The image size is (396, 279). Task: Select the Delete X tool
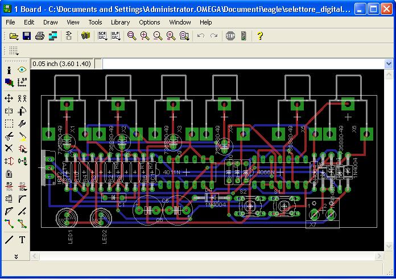tap(9, 149)
